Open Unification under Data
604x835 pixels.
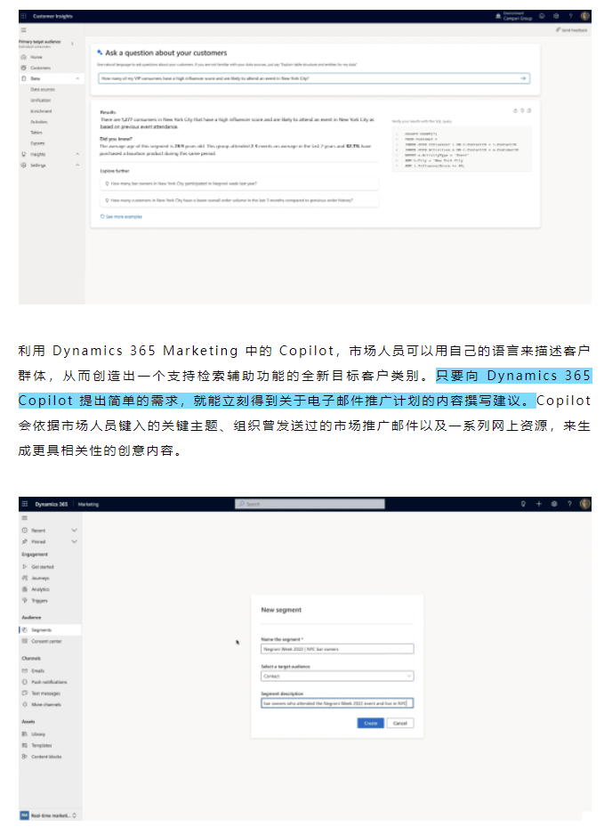(40, 100)
